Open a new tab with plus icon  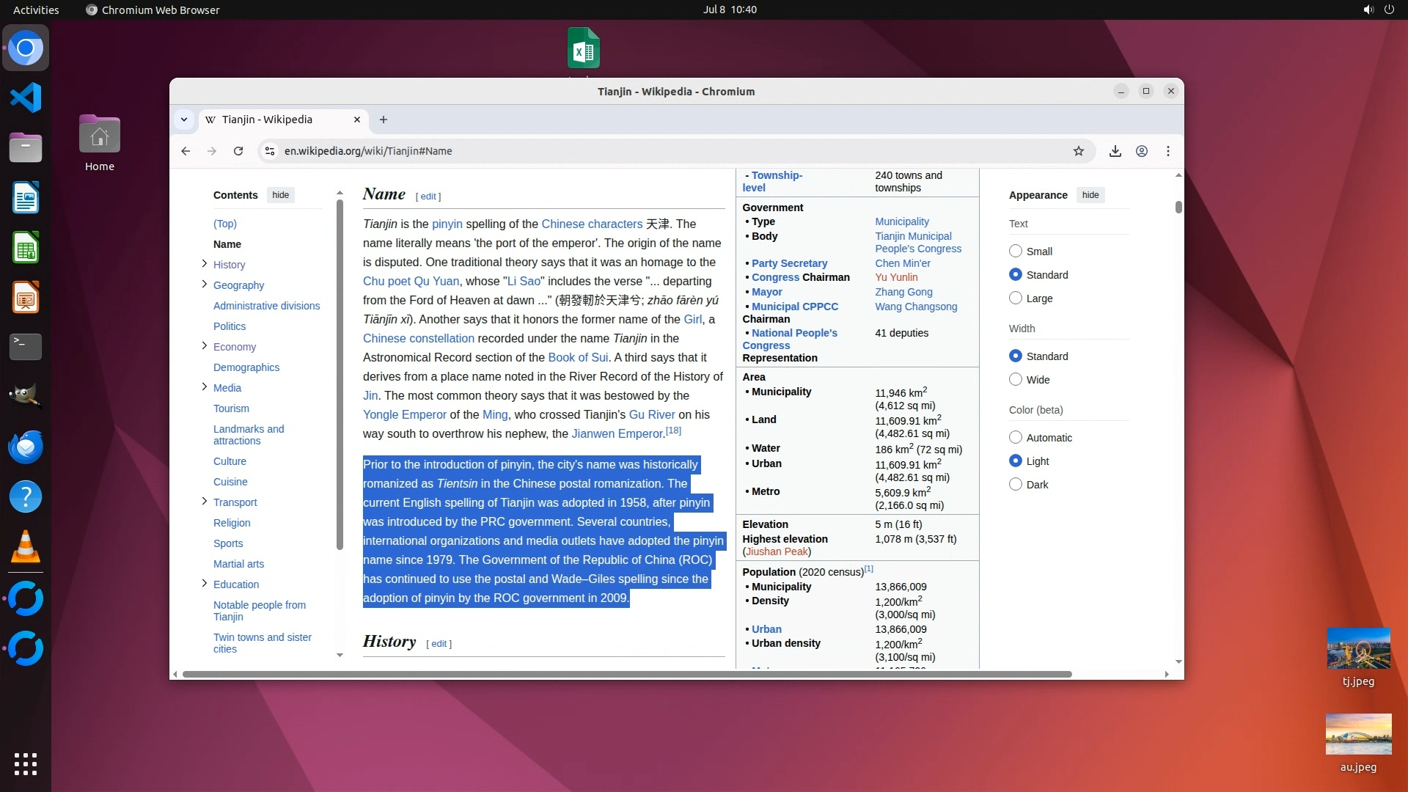[x=383, y=120]
